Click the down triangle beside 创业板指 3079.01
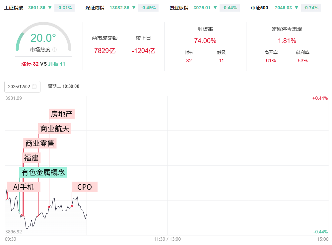The height and width of the screenshot is (245, 332). tap(215, 8)
